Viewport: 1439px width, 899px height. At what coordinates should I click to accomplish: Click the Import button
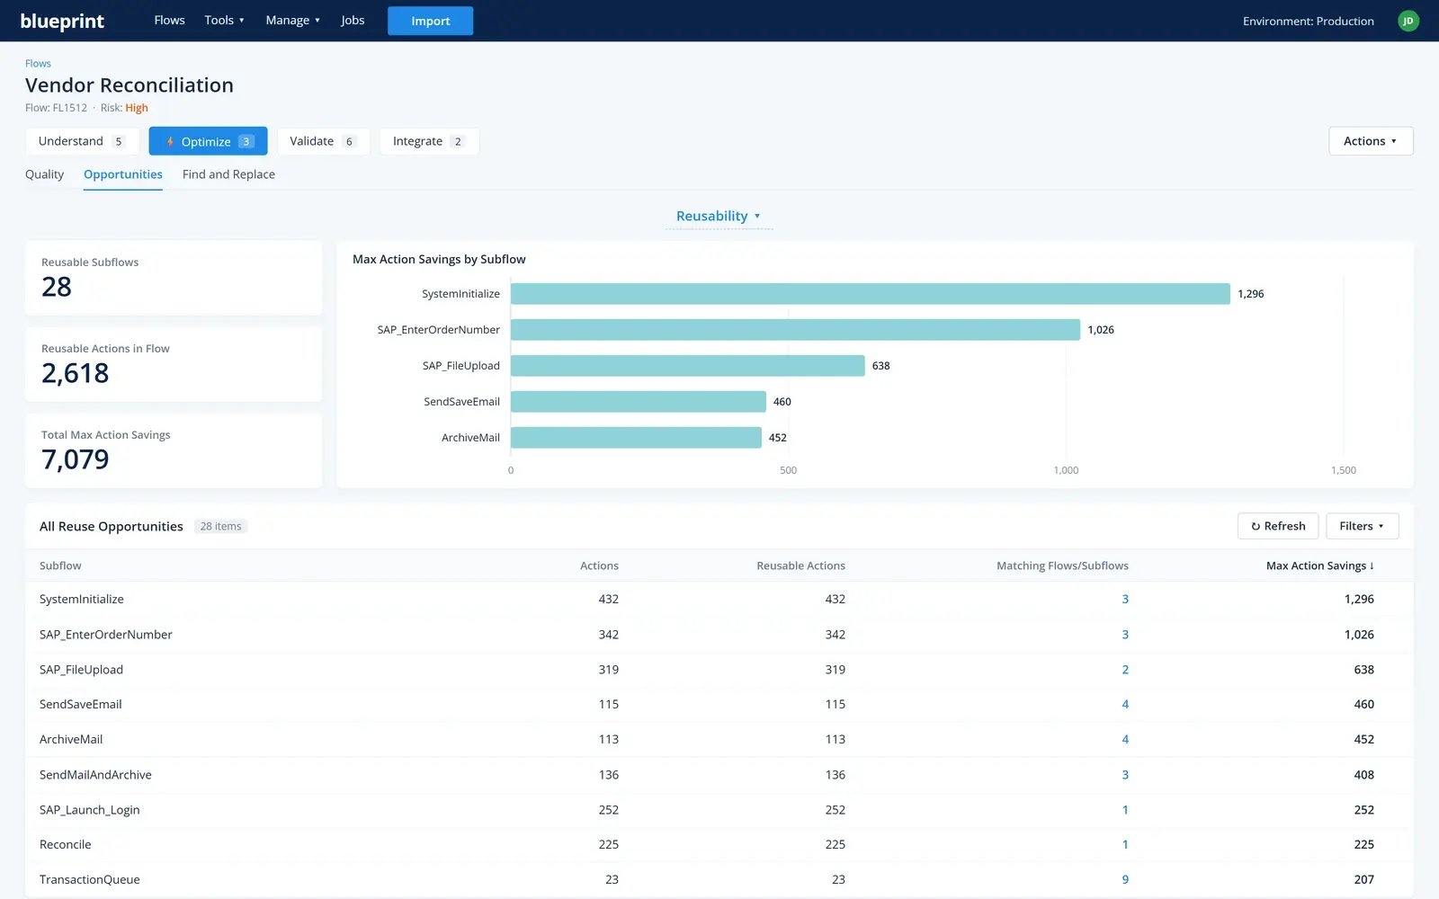(430, 21)
